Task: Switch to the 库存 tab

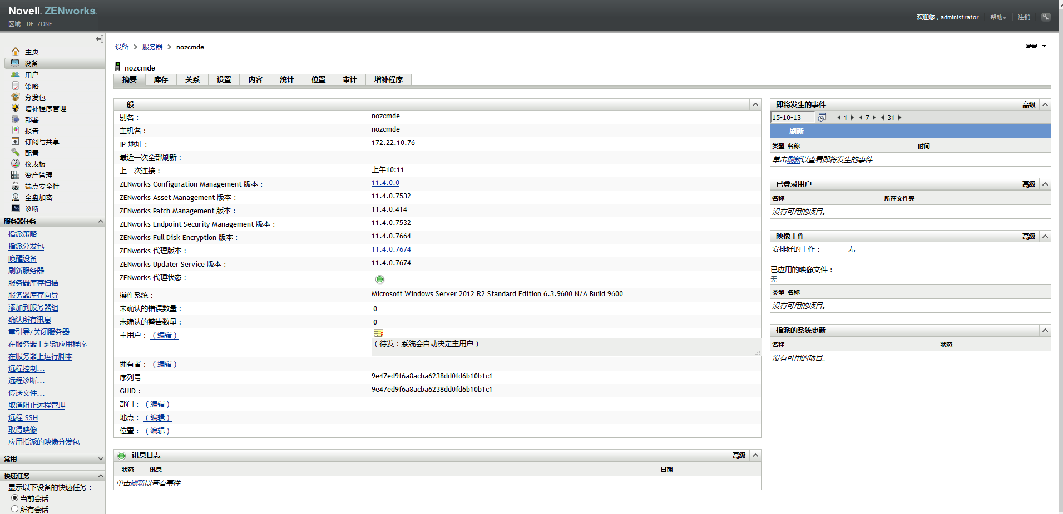Action: [x=161, y=80]
